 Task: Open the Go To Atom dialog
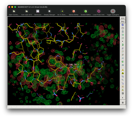coord(62,12)
